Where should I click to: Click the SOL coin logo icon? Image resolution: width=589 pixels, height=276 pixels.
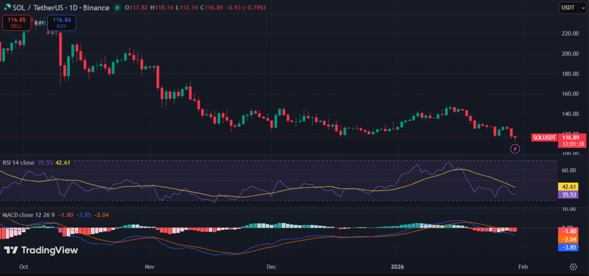tap(5, 8)
